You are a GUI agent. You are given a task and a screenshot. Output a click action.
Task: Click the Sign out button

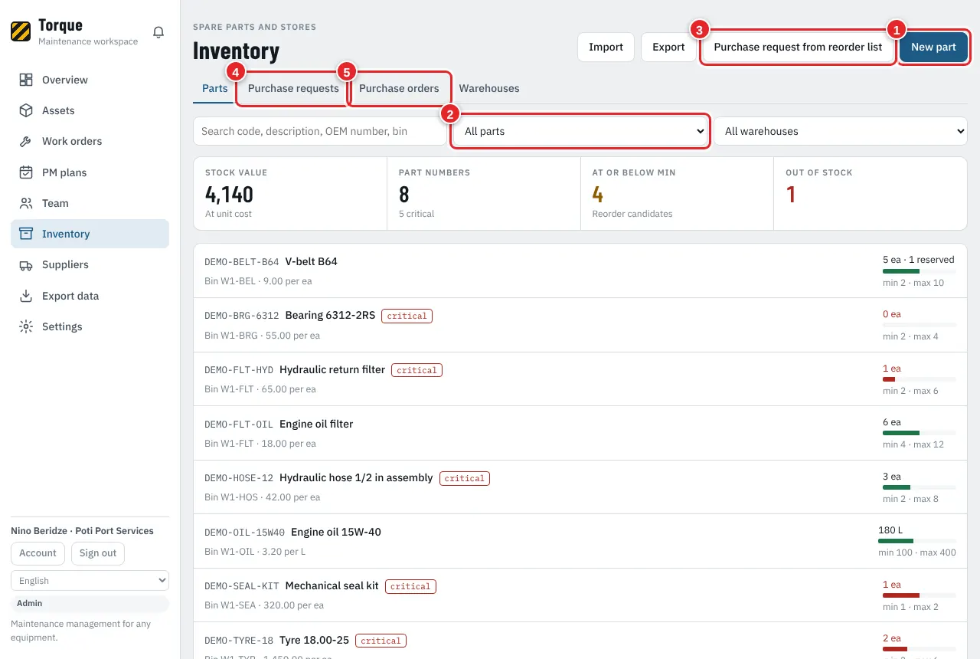tap(98, 553)
